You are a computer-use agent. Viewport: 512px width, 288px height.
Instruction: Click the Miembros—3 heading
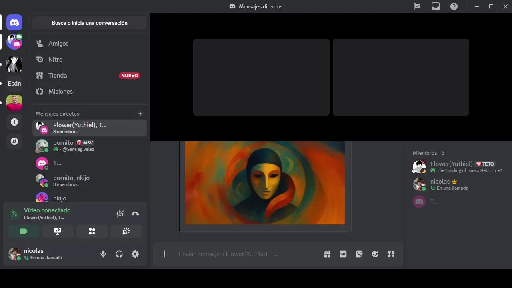tap(429, 153)
